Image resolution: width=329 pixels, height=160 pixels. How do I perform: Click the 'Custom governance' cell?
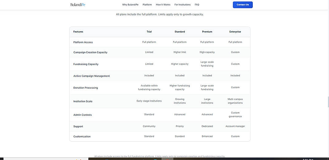(x=235, y=114)
